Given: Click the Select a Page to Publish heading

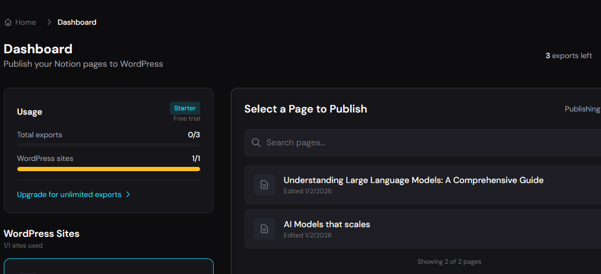Looking at the screenshot, I should pyautogui.click(x=305, y=109).
